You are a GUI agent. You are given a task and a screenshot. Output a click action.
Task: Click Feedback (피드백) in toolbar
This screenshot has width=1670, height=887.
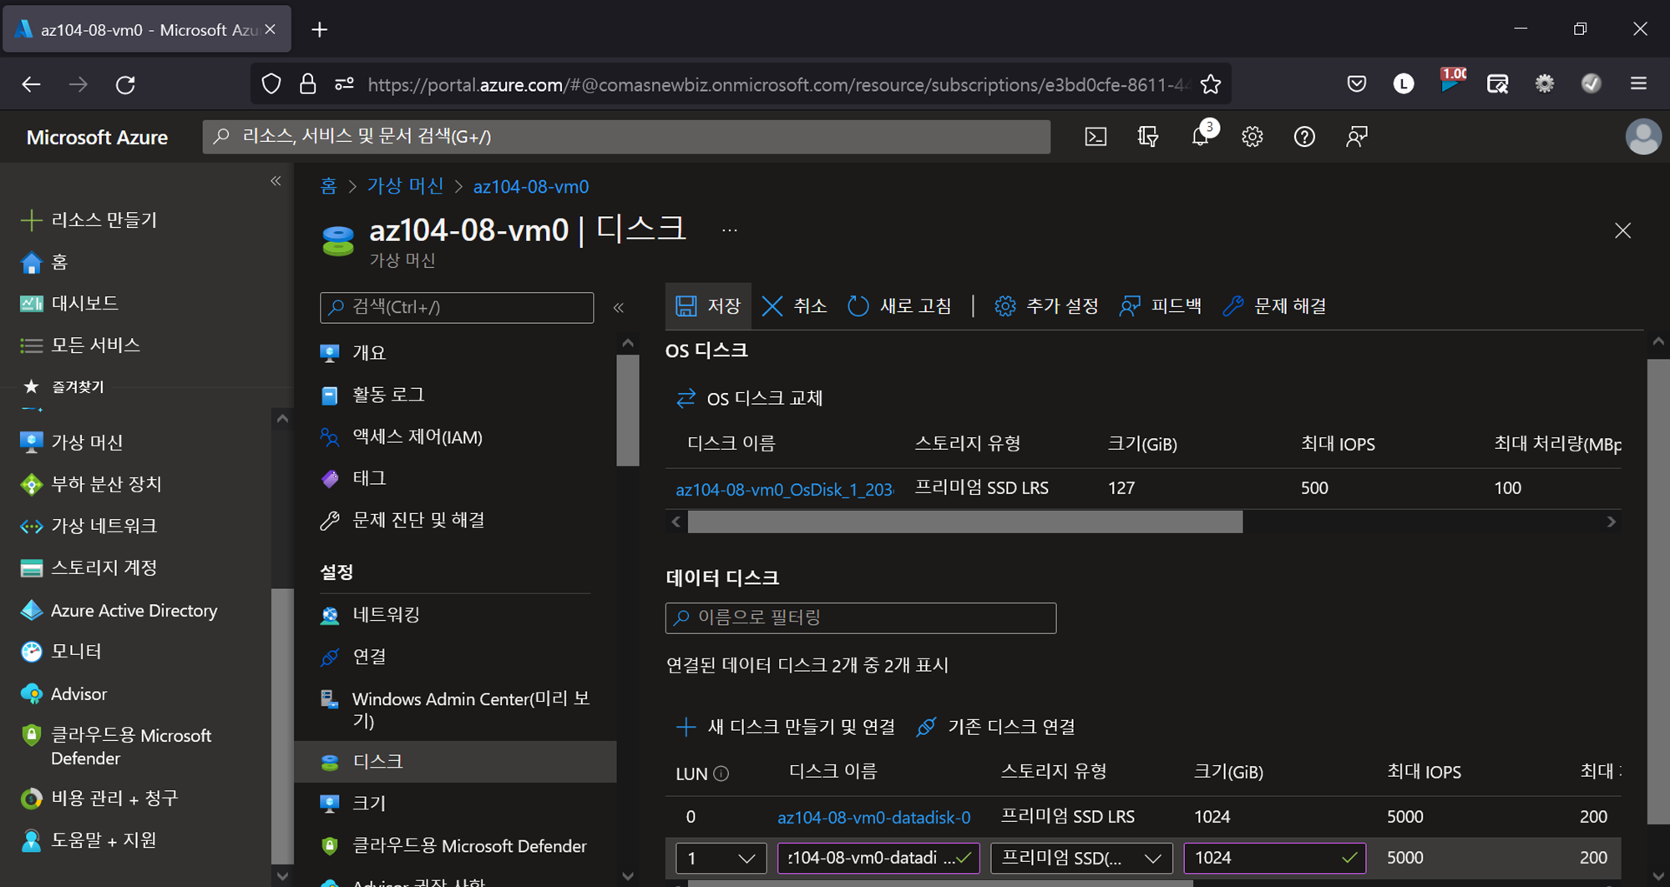(1161, 306)
